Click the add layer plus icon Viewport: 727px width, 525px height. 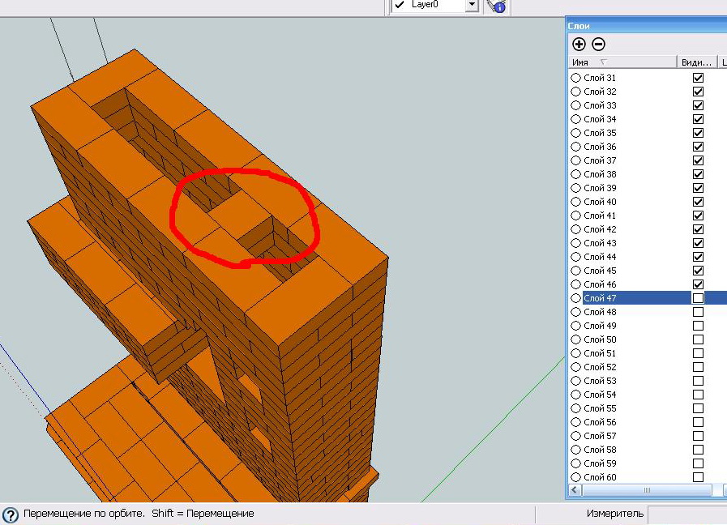pyautogui.click(x=579, y=45)
